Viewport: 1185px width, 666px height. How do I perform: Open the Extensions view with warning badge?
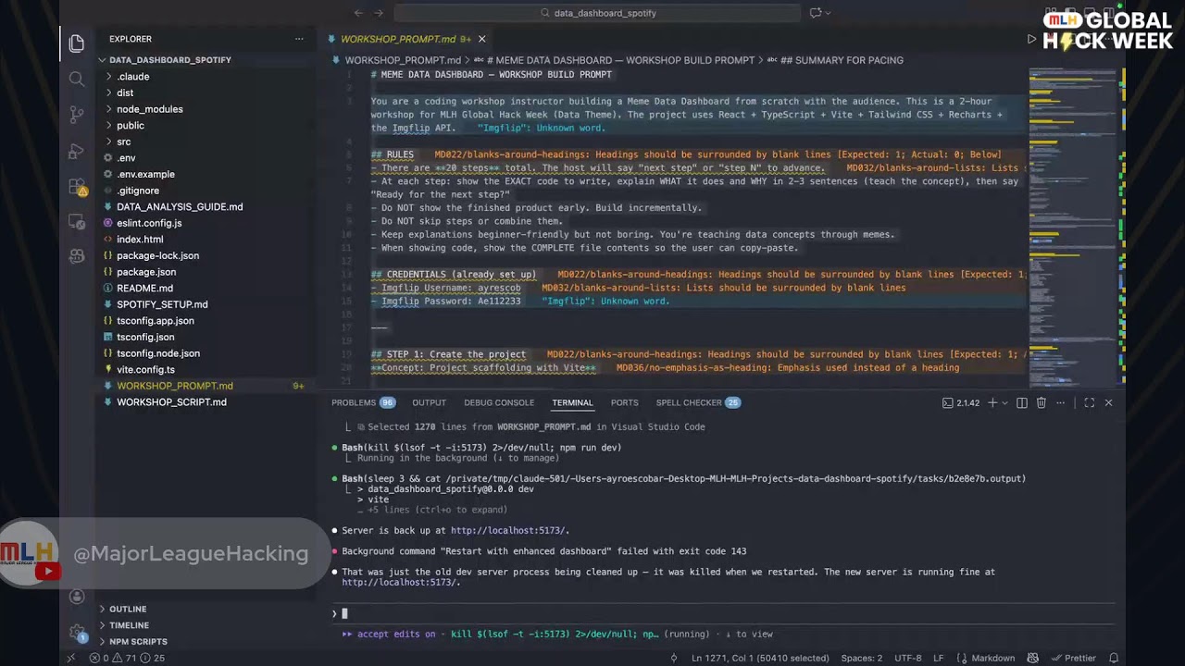click(77, 187)
